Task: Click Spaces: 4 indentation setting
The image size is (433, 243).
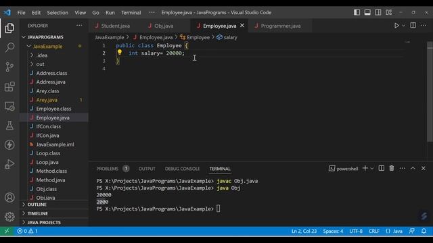Action: click(x=333, y=231)
